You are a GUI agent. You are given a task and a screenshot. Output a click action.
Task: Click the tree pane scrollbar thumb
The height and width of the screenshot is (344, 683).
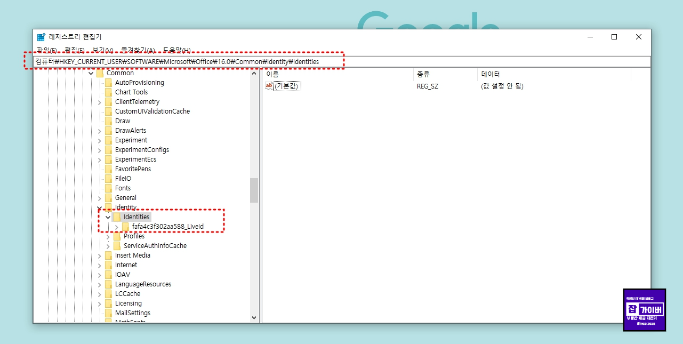point(254,190)
